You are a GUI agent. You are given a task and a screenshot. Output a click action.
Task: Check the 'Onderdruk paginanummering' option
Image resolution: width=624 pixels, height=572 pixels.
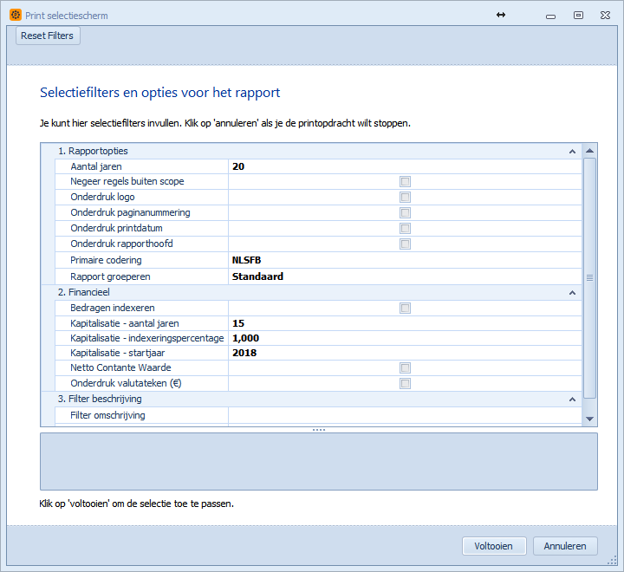(405, 213)
